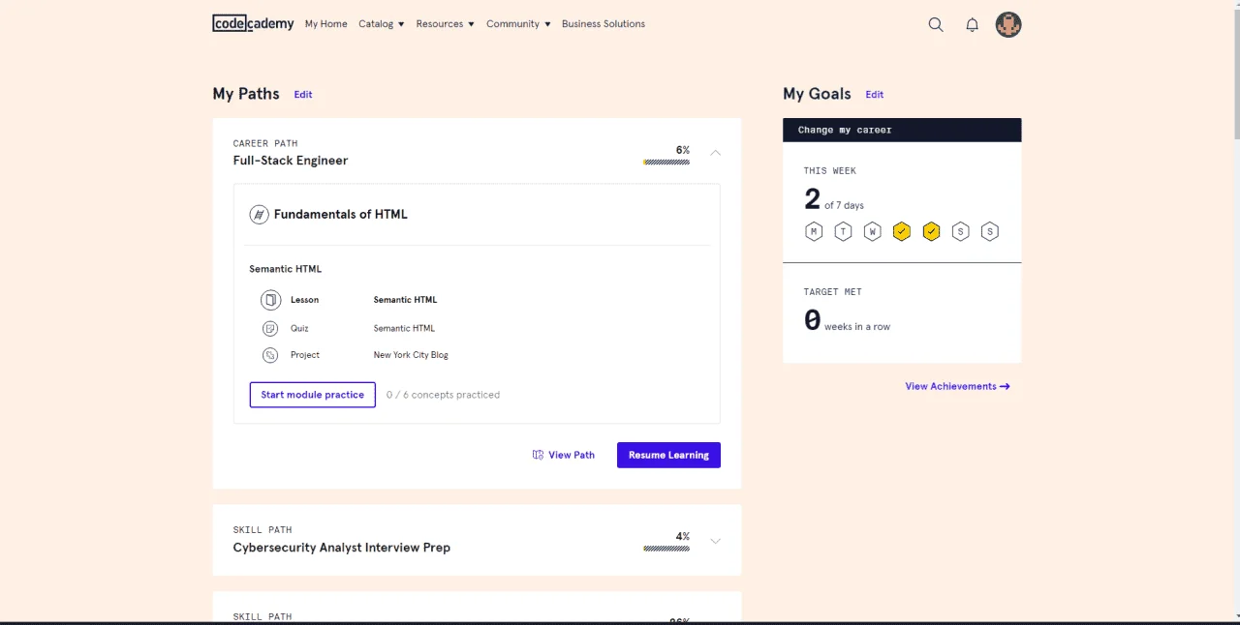Expand Cybersecurity Analyst Interview Prep path
The height and width of the screenshot is (625, 1240).
tap(716, 541)
